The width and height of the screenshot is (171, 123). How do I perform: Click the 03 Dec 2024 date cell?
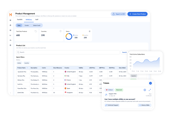tap(122, 72)
